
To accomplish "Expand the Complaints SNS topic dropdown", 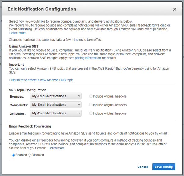I will [x=56, y=105].
